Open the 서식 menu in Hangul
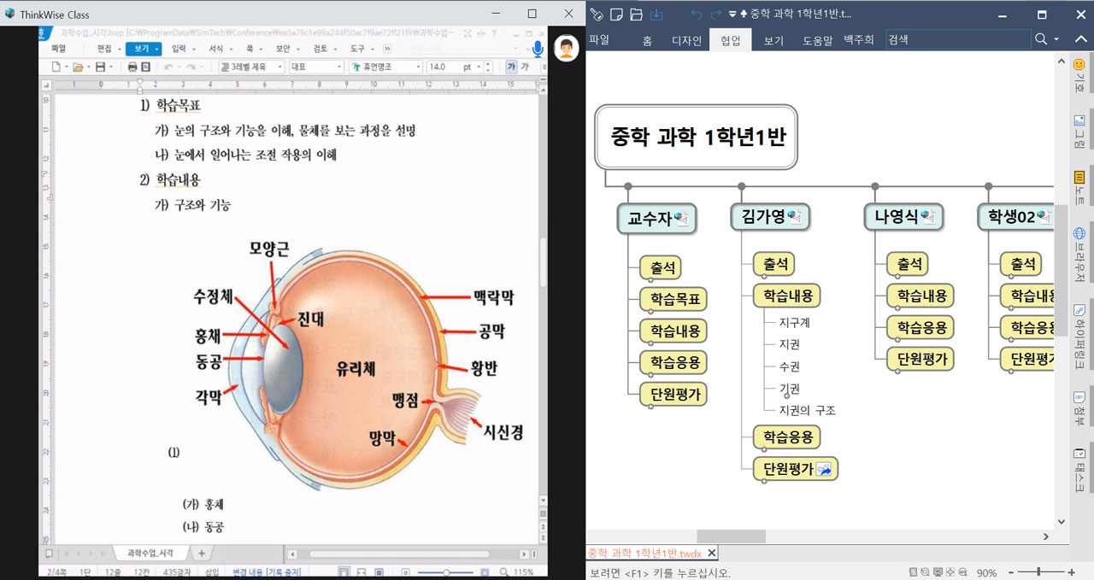1094x580 pixels. (219, 49)
